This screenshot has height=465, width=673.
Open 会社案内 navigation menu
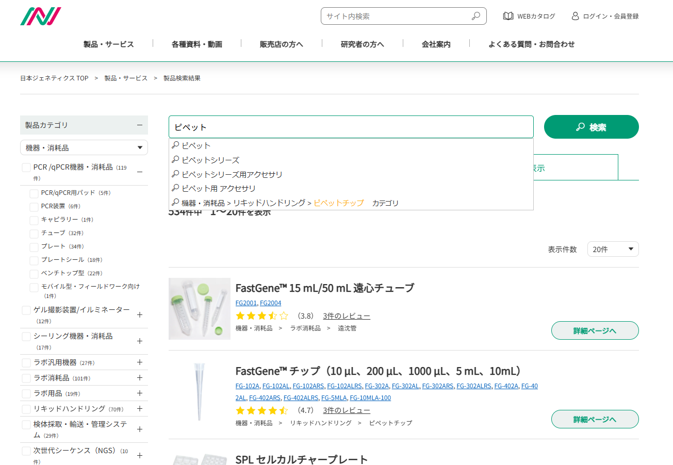436,44
